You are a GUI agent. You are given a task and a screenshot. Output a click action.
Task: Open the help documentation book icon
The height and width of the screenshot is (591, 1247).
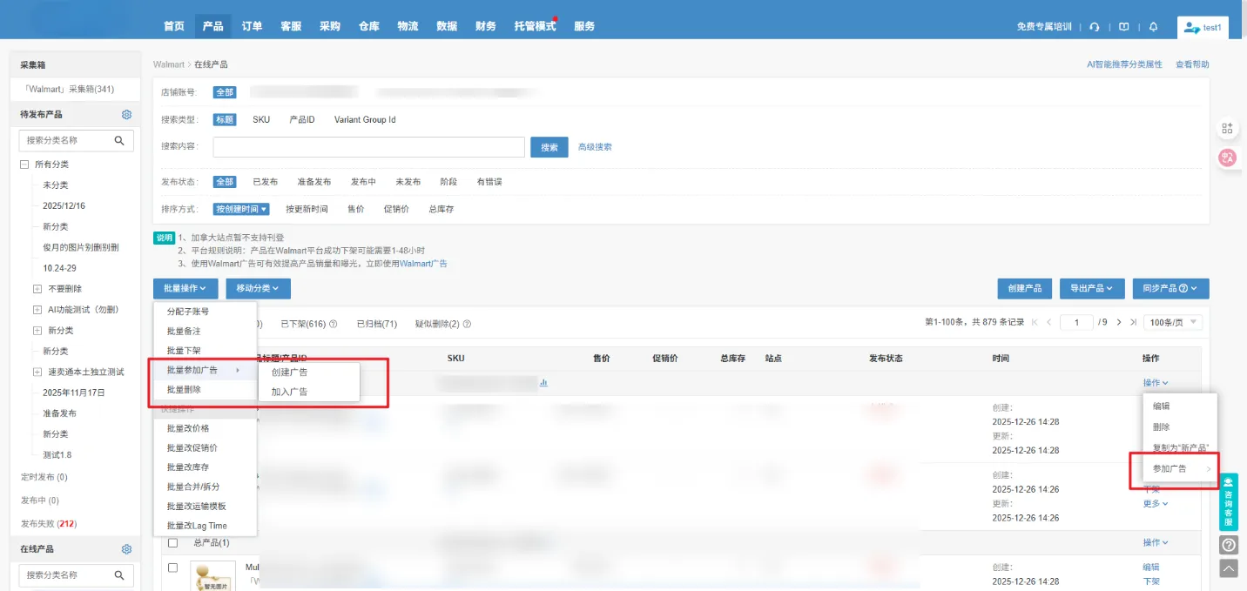pos(1123,27)
